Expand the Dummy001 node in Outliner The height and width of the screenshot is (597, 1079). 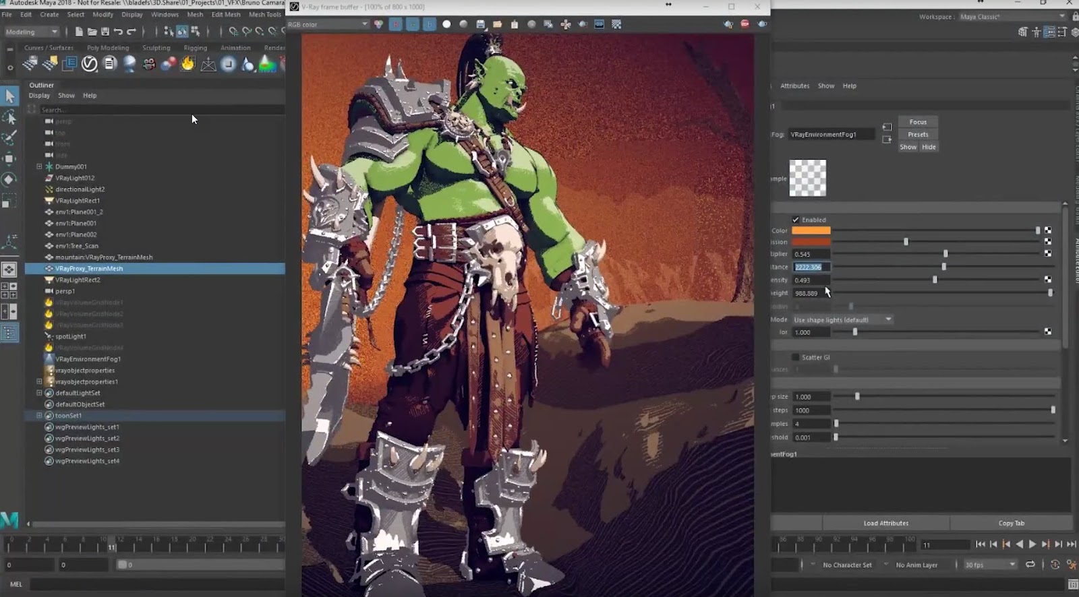[39, 166]
